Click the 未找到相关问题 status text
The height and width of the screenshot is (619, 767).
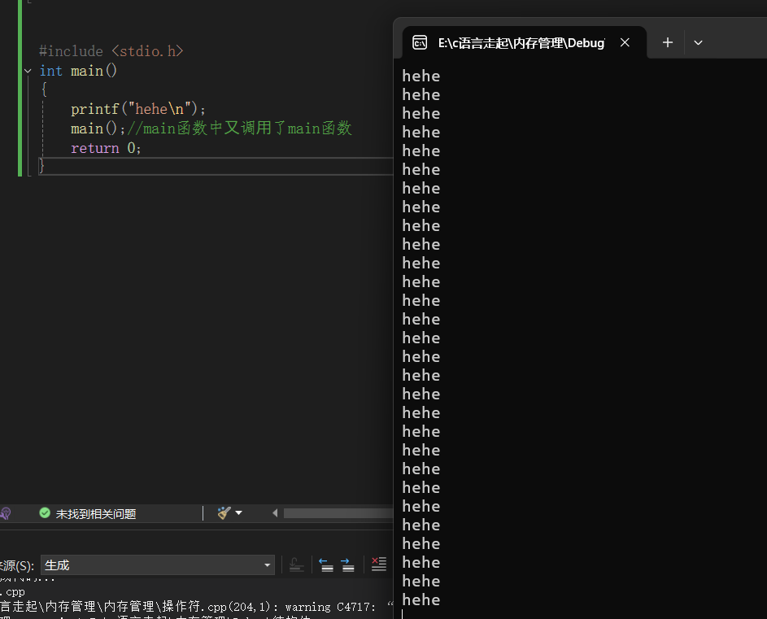point(96,514)
